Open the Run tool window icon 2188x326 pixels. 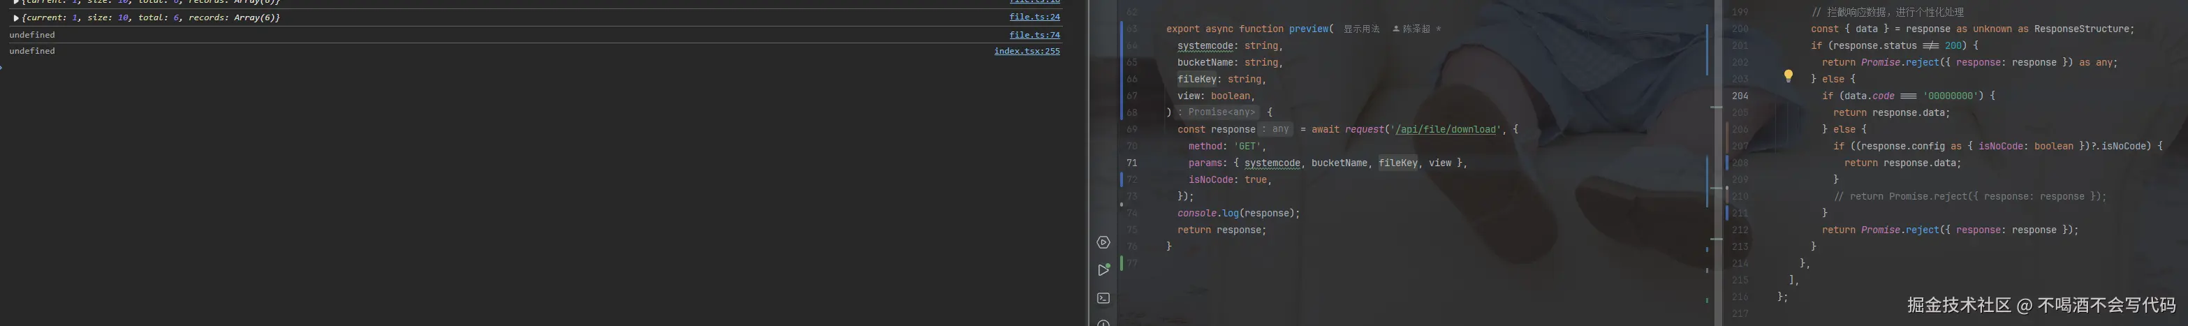[1103, 270]
